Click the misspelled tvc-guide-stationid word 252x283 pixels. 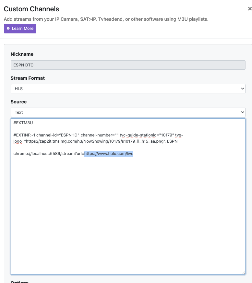138,135
